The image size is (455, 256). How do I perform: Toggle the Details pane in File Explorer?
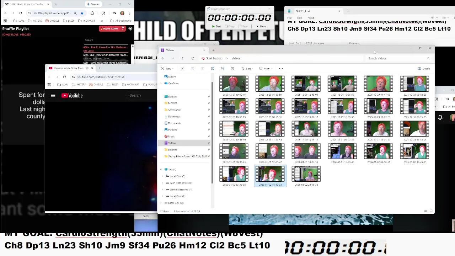424,69
